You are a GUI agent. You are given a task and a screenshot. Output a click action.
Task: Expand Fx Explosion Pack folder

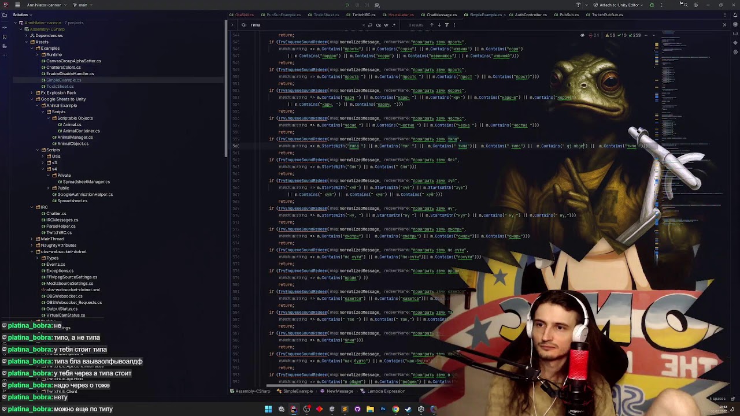click(31, 92)
